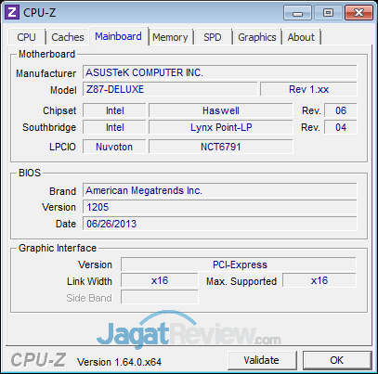Click the PCI-Express version field

(x=239, y=264)
